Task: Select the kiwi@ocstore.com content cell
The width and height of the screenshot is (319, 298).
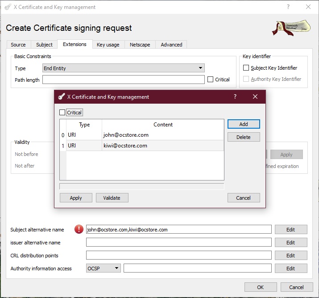Action: click(163, 146)
